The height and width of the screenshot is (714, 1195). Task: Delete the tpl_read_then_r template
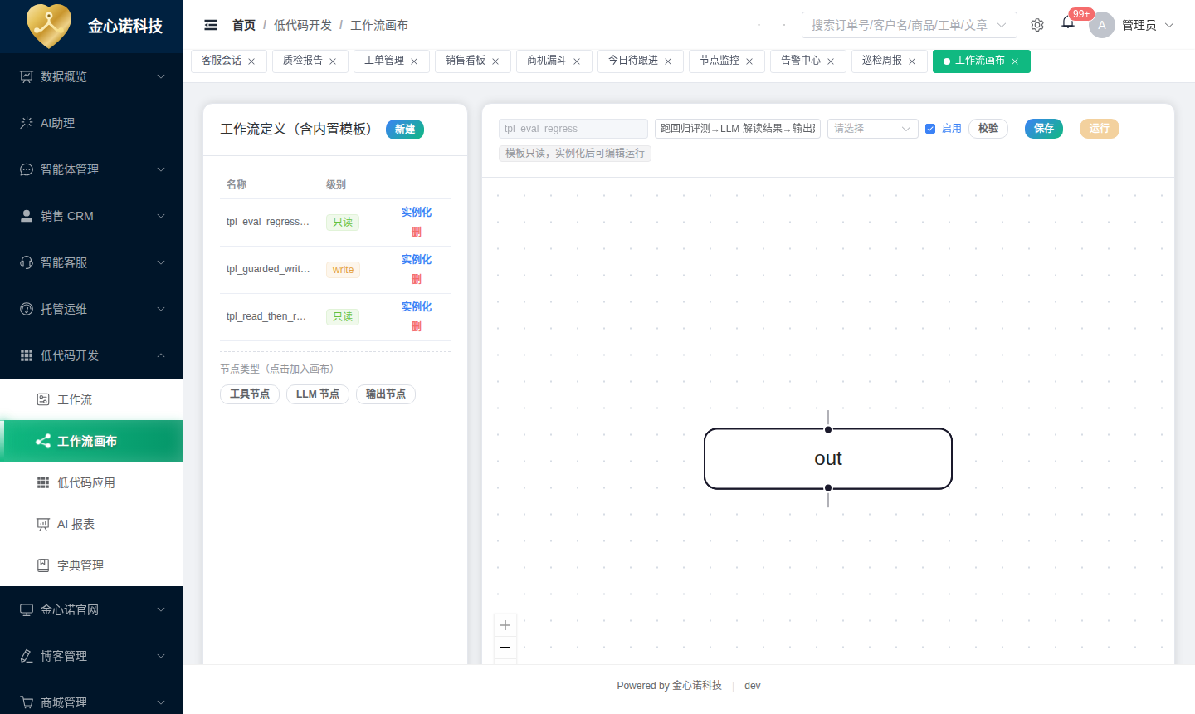(417, 327)
